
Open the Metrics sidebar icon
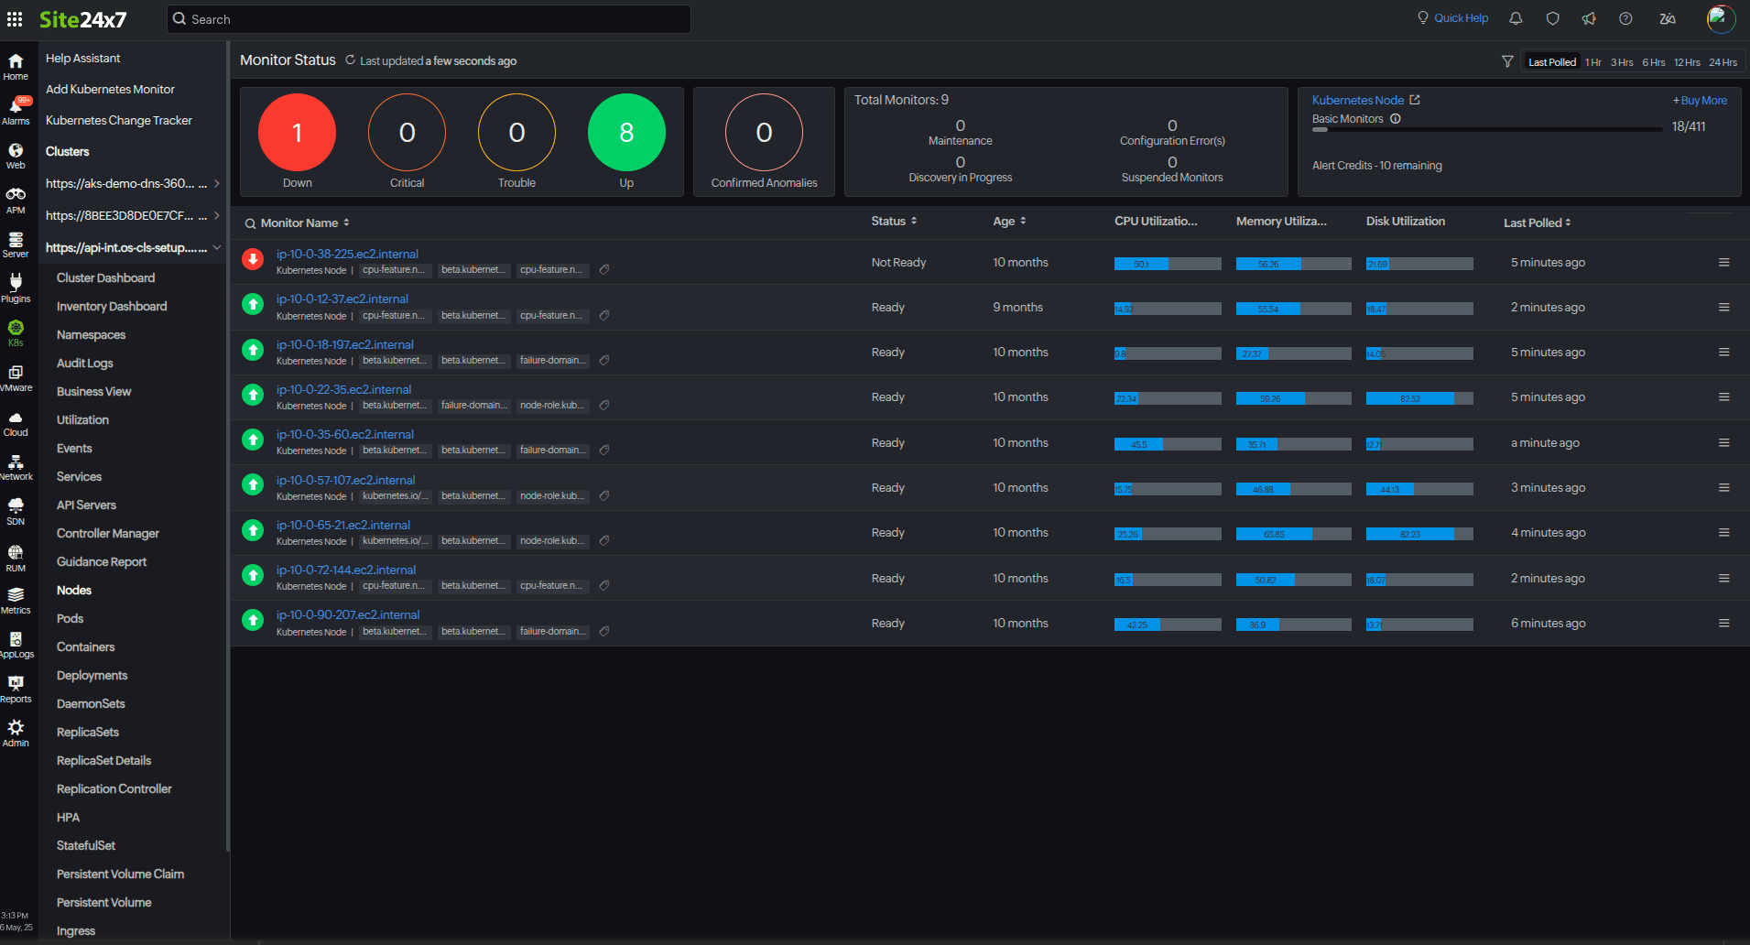(x=16, y=601)
